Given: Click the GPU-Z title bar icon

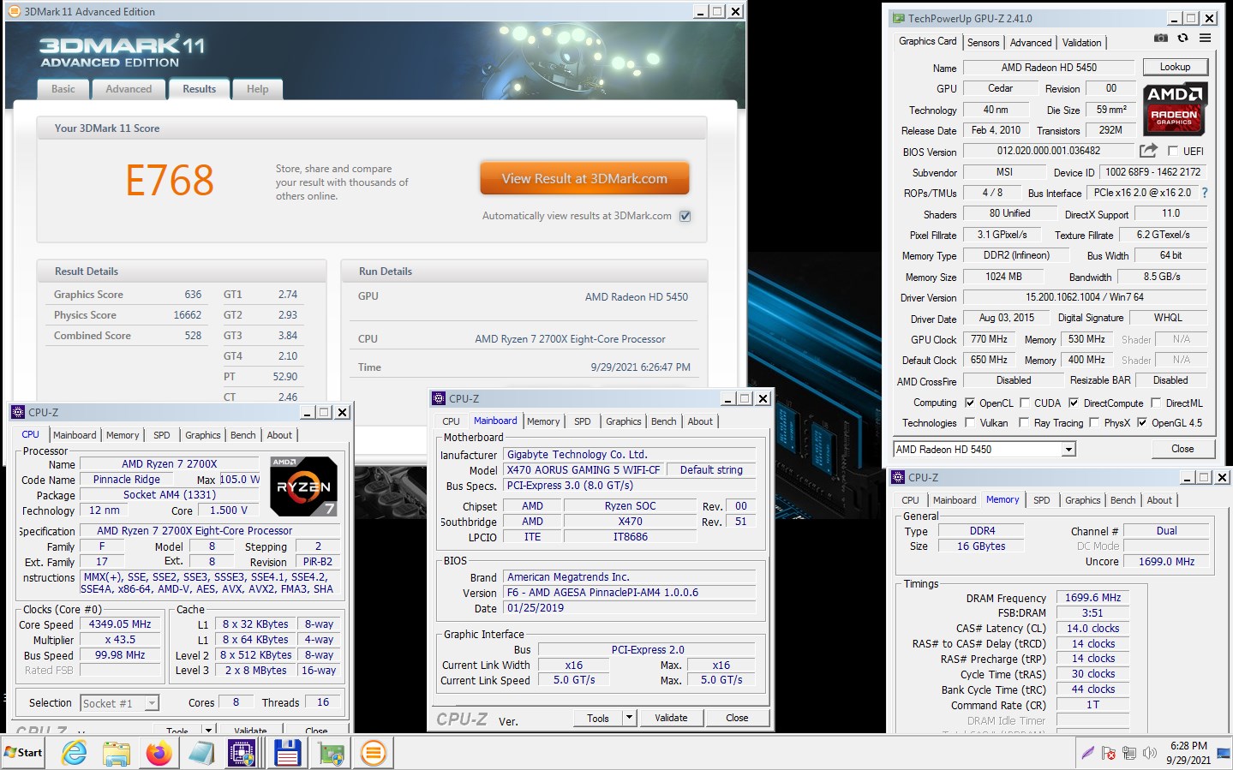Looking at the screenshot, I should [x=898, y=18].
